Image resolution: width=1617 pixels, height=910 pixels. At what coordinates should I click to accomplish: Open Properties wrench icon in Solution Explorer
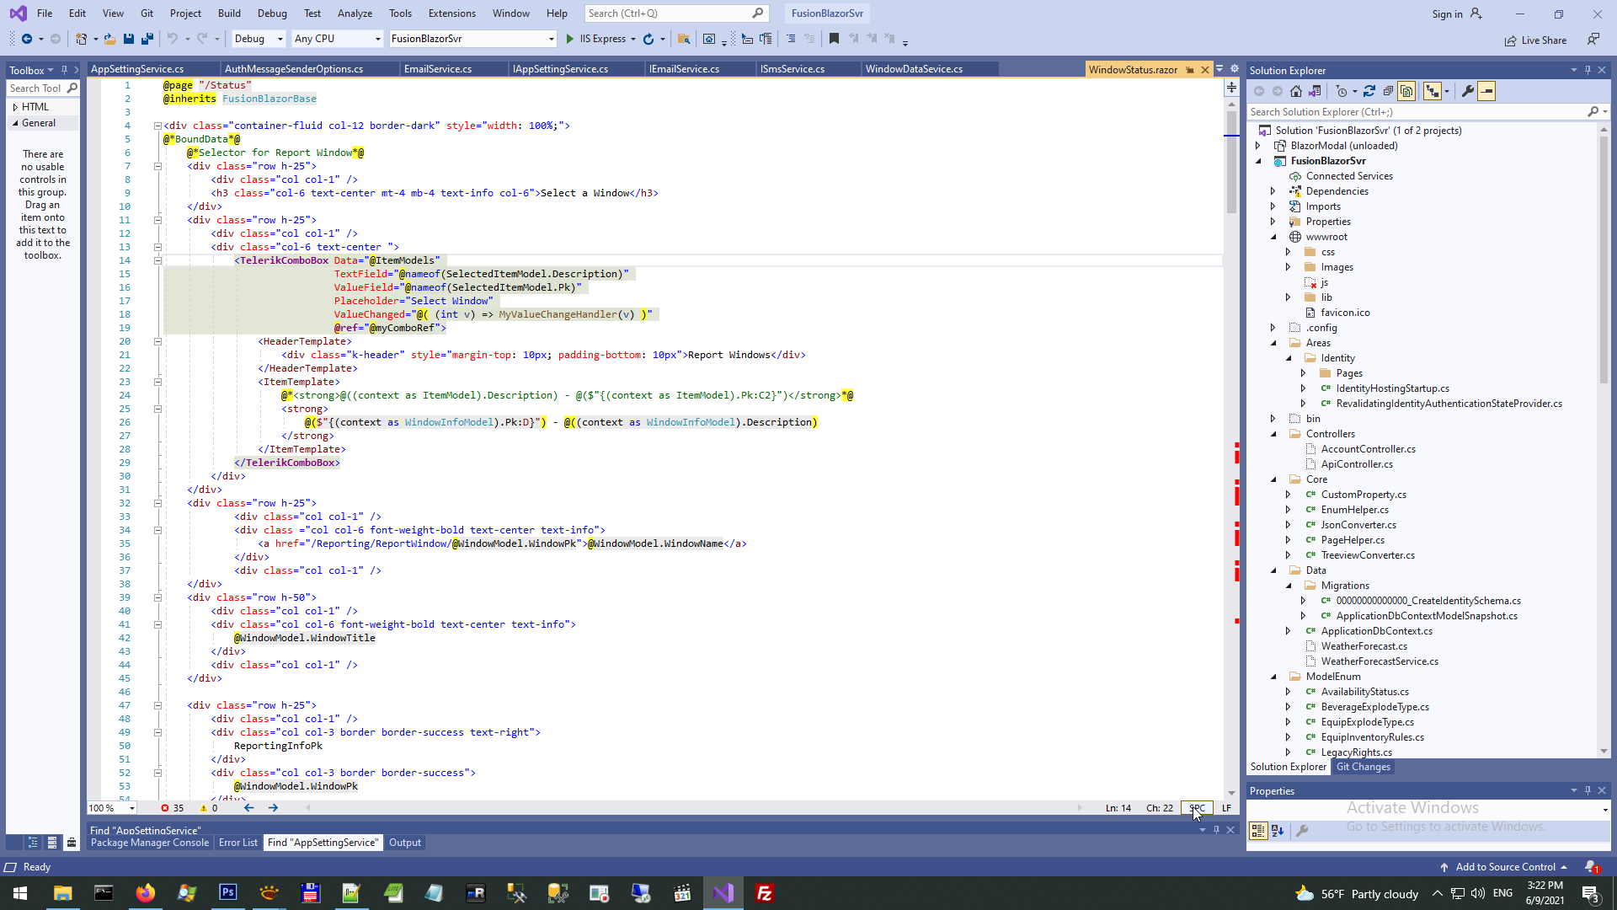(x=1468, y=91)
